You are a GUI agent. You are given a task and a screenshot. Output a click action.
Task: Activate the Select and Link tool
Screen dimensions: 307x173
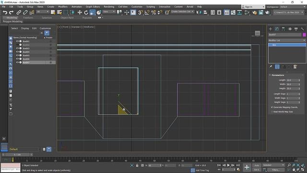tap(19, 12)
